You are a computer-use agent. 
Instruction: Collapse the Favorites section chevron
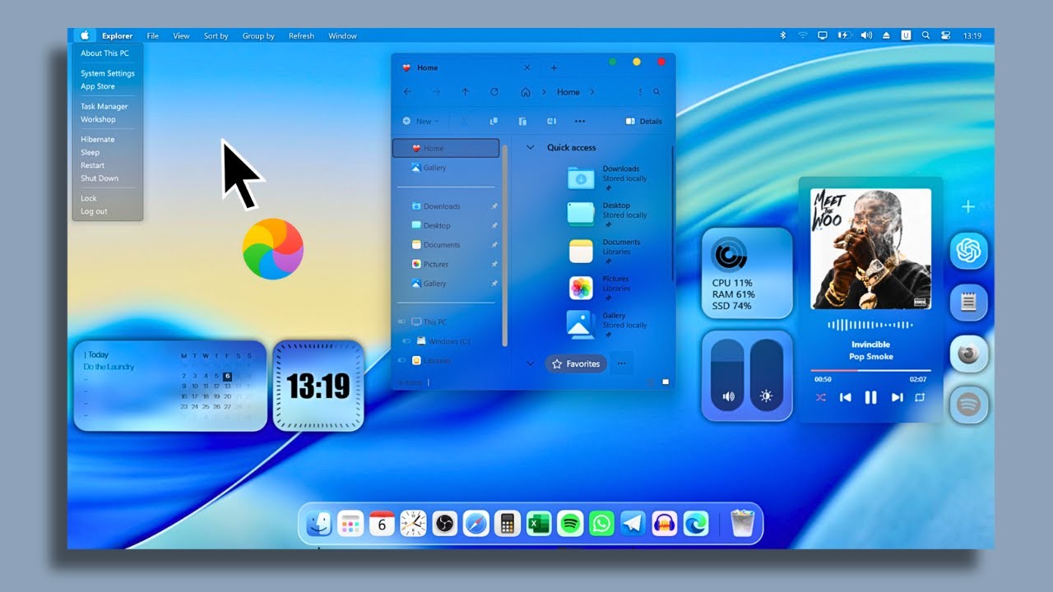coord(530,363)
